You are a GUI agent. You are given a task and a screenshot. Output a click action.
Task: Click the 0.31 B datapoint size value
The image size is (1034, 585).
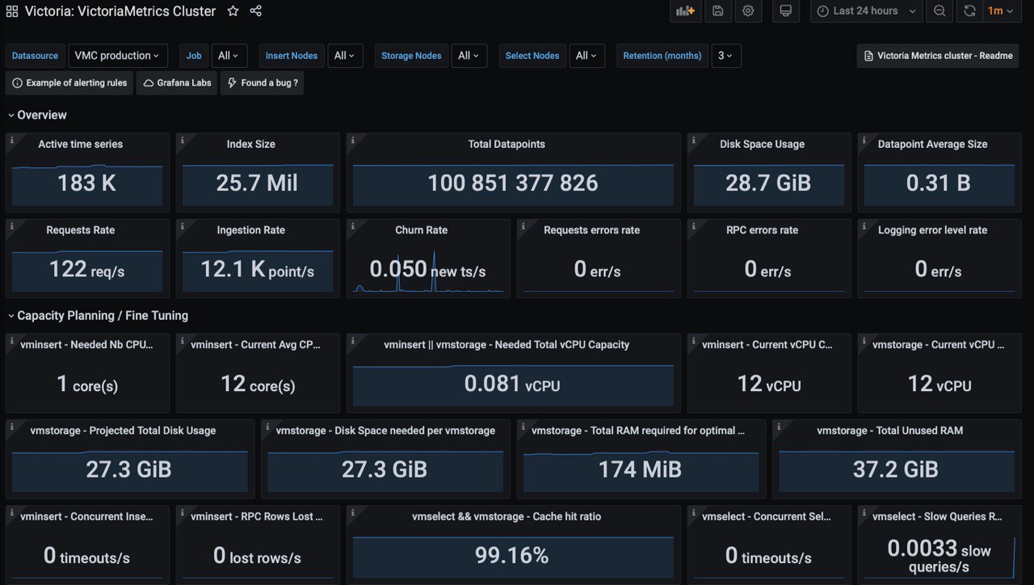click(939, 183)
